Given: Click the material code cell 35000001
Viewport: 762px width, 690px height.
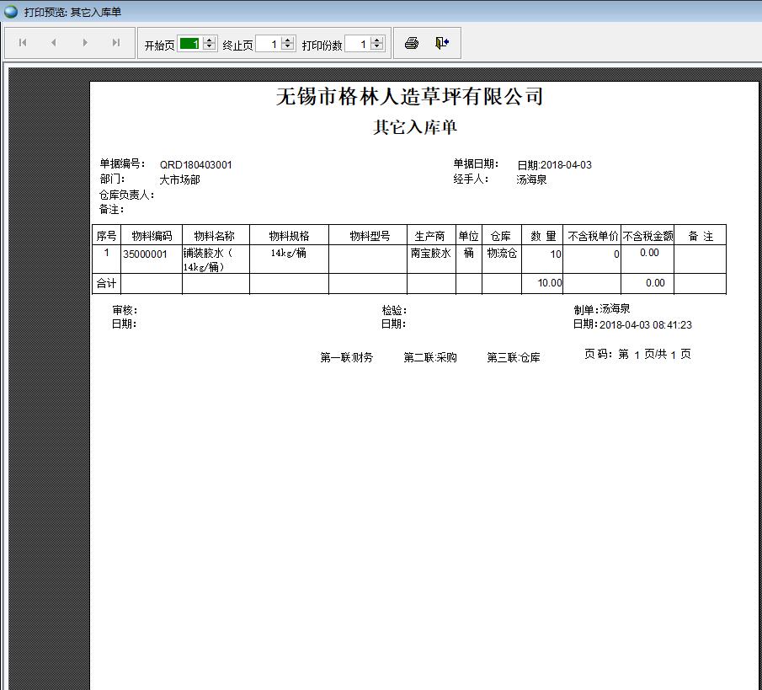Looking at the screenshot, I should [146, 254].
